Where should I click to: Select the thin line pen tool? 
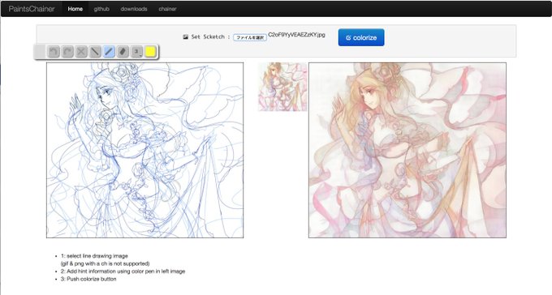[x=95, y=52]
